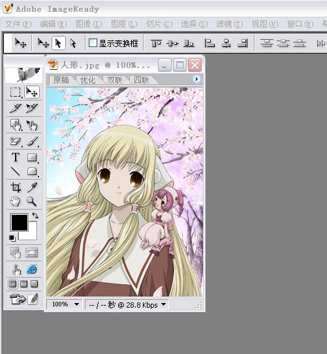Viewport: 327px width, 354px height.
Task: Click the 人形.jpg document canvas image
Action: pos(125,192)
